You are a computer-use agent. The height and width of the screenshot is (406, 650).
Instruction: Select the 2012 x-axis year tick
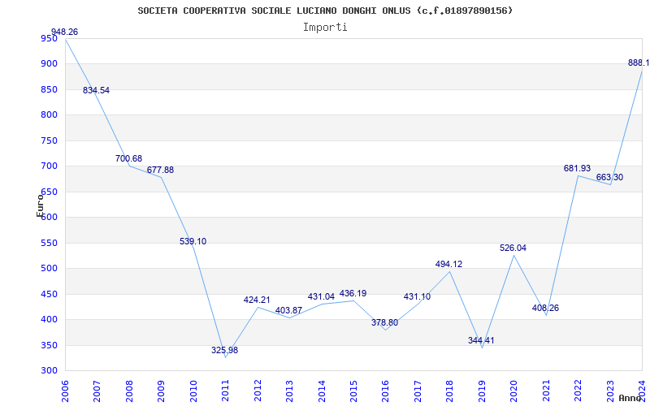click(x=258, y=390)
